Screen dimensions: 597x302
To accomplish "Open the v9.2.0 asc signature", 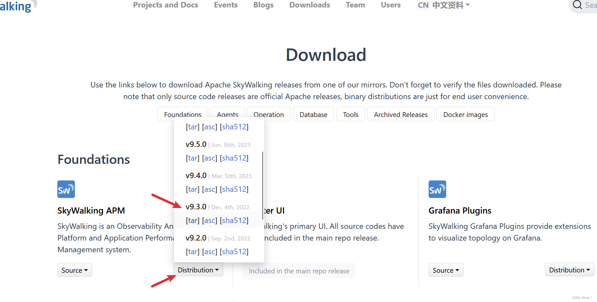I will (210, 252).
